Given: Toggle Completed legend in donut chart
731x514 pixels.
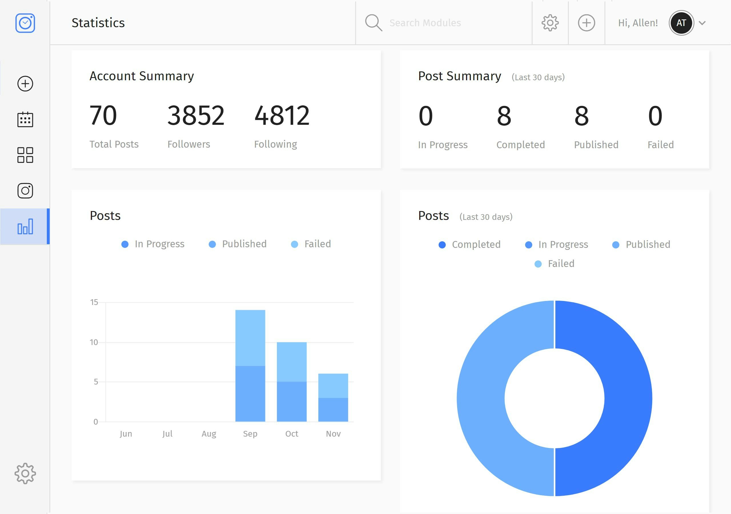Looking at the screenshot, I should (469, 245).
